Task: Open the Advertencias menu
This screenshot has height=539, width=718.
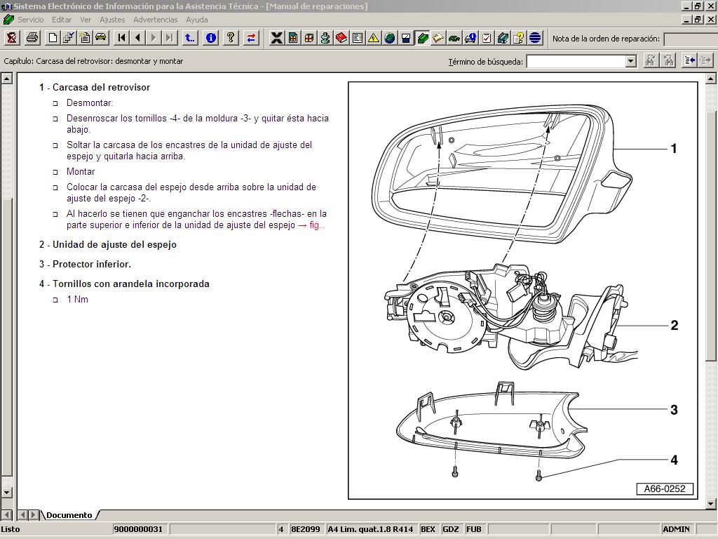Action: click(156, 20)
